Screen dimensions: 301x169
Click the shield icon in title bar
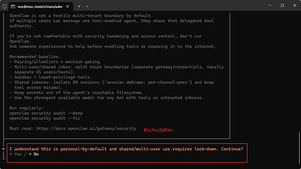(5, 7)
